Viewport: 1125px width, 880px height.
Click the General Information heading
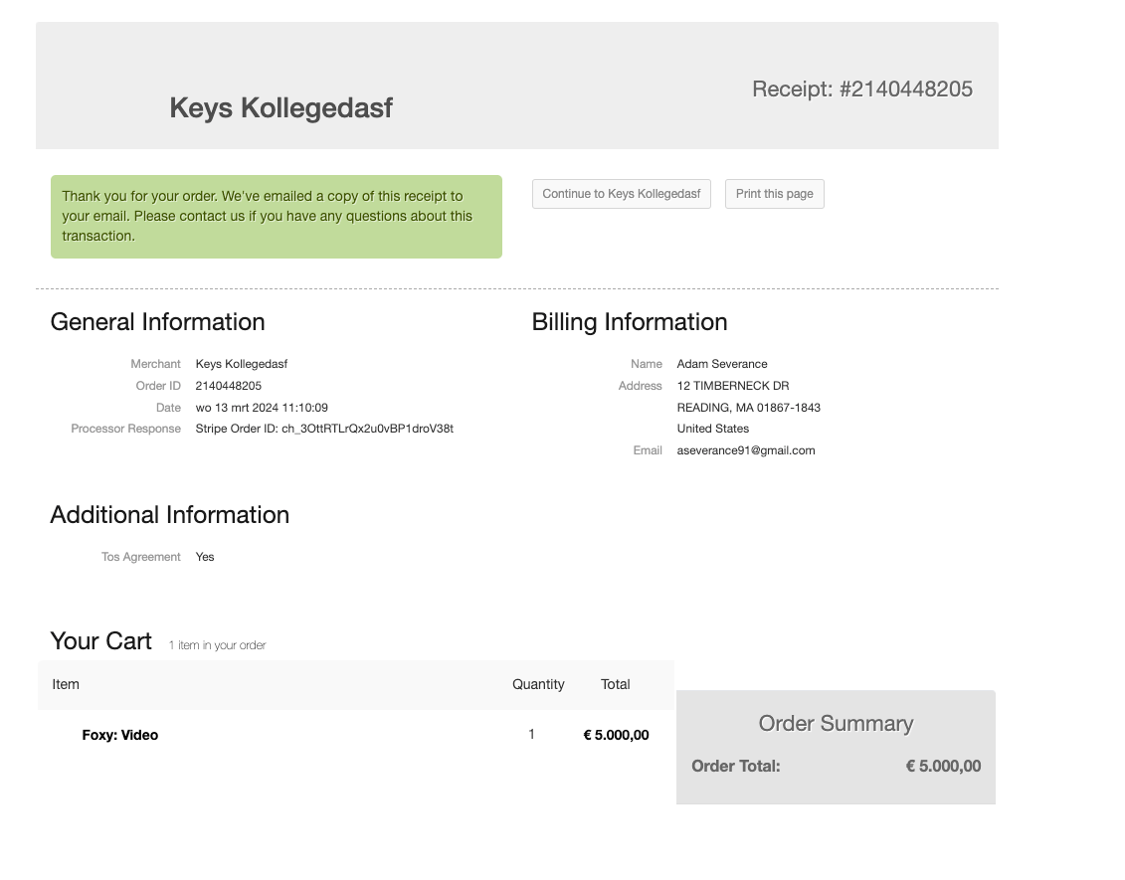pyautogui.click(x=158, y=322)
